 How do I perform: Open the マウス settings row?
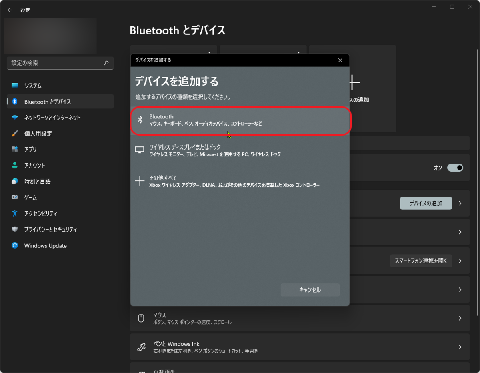300,318
